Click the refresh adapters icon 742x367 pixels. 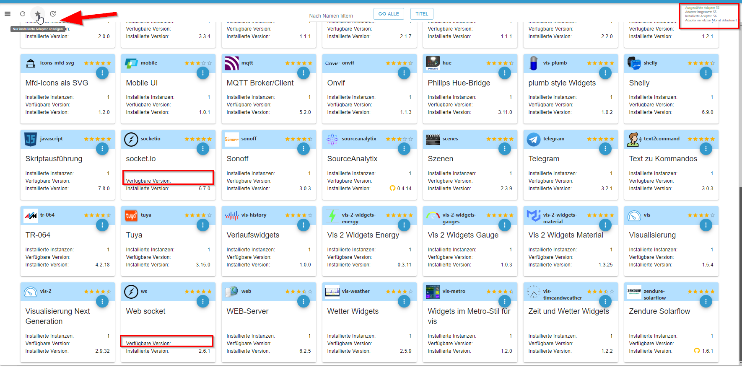tap(23, 14)
